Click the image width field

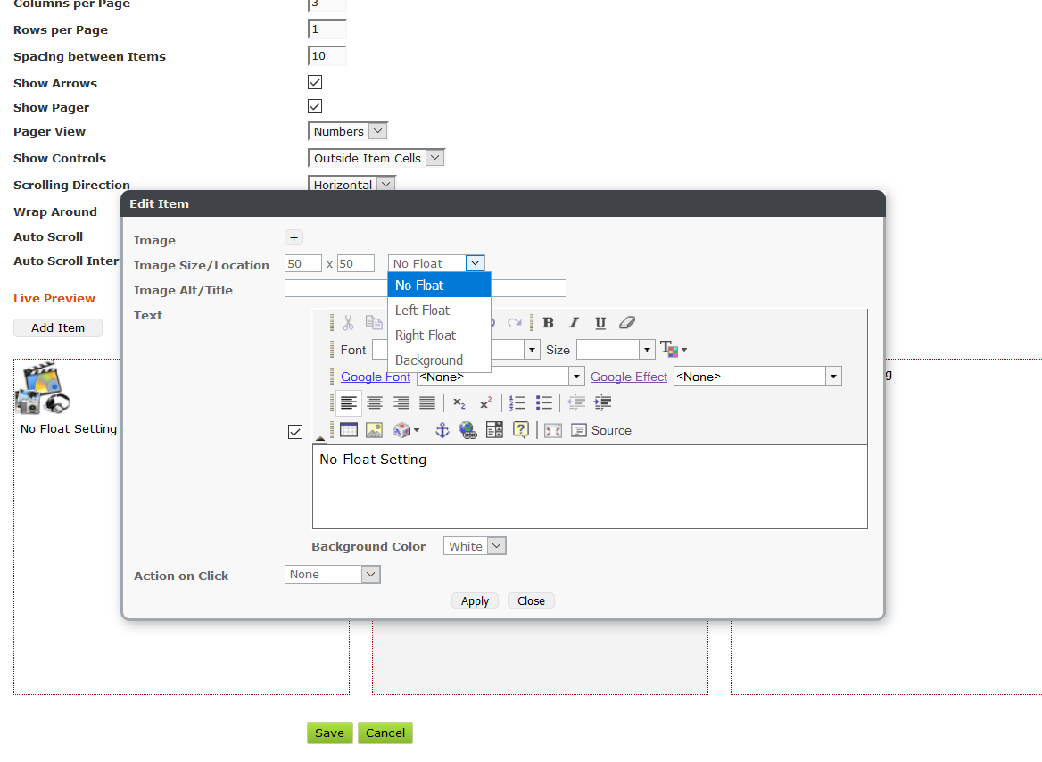pos(303,263)
